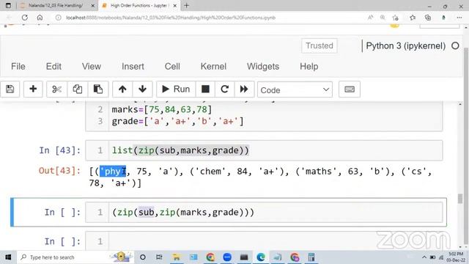
Task: Click the Trusted notebook button
Action: (x=320, y=45)
